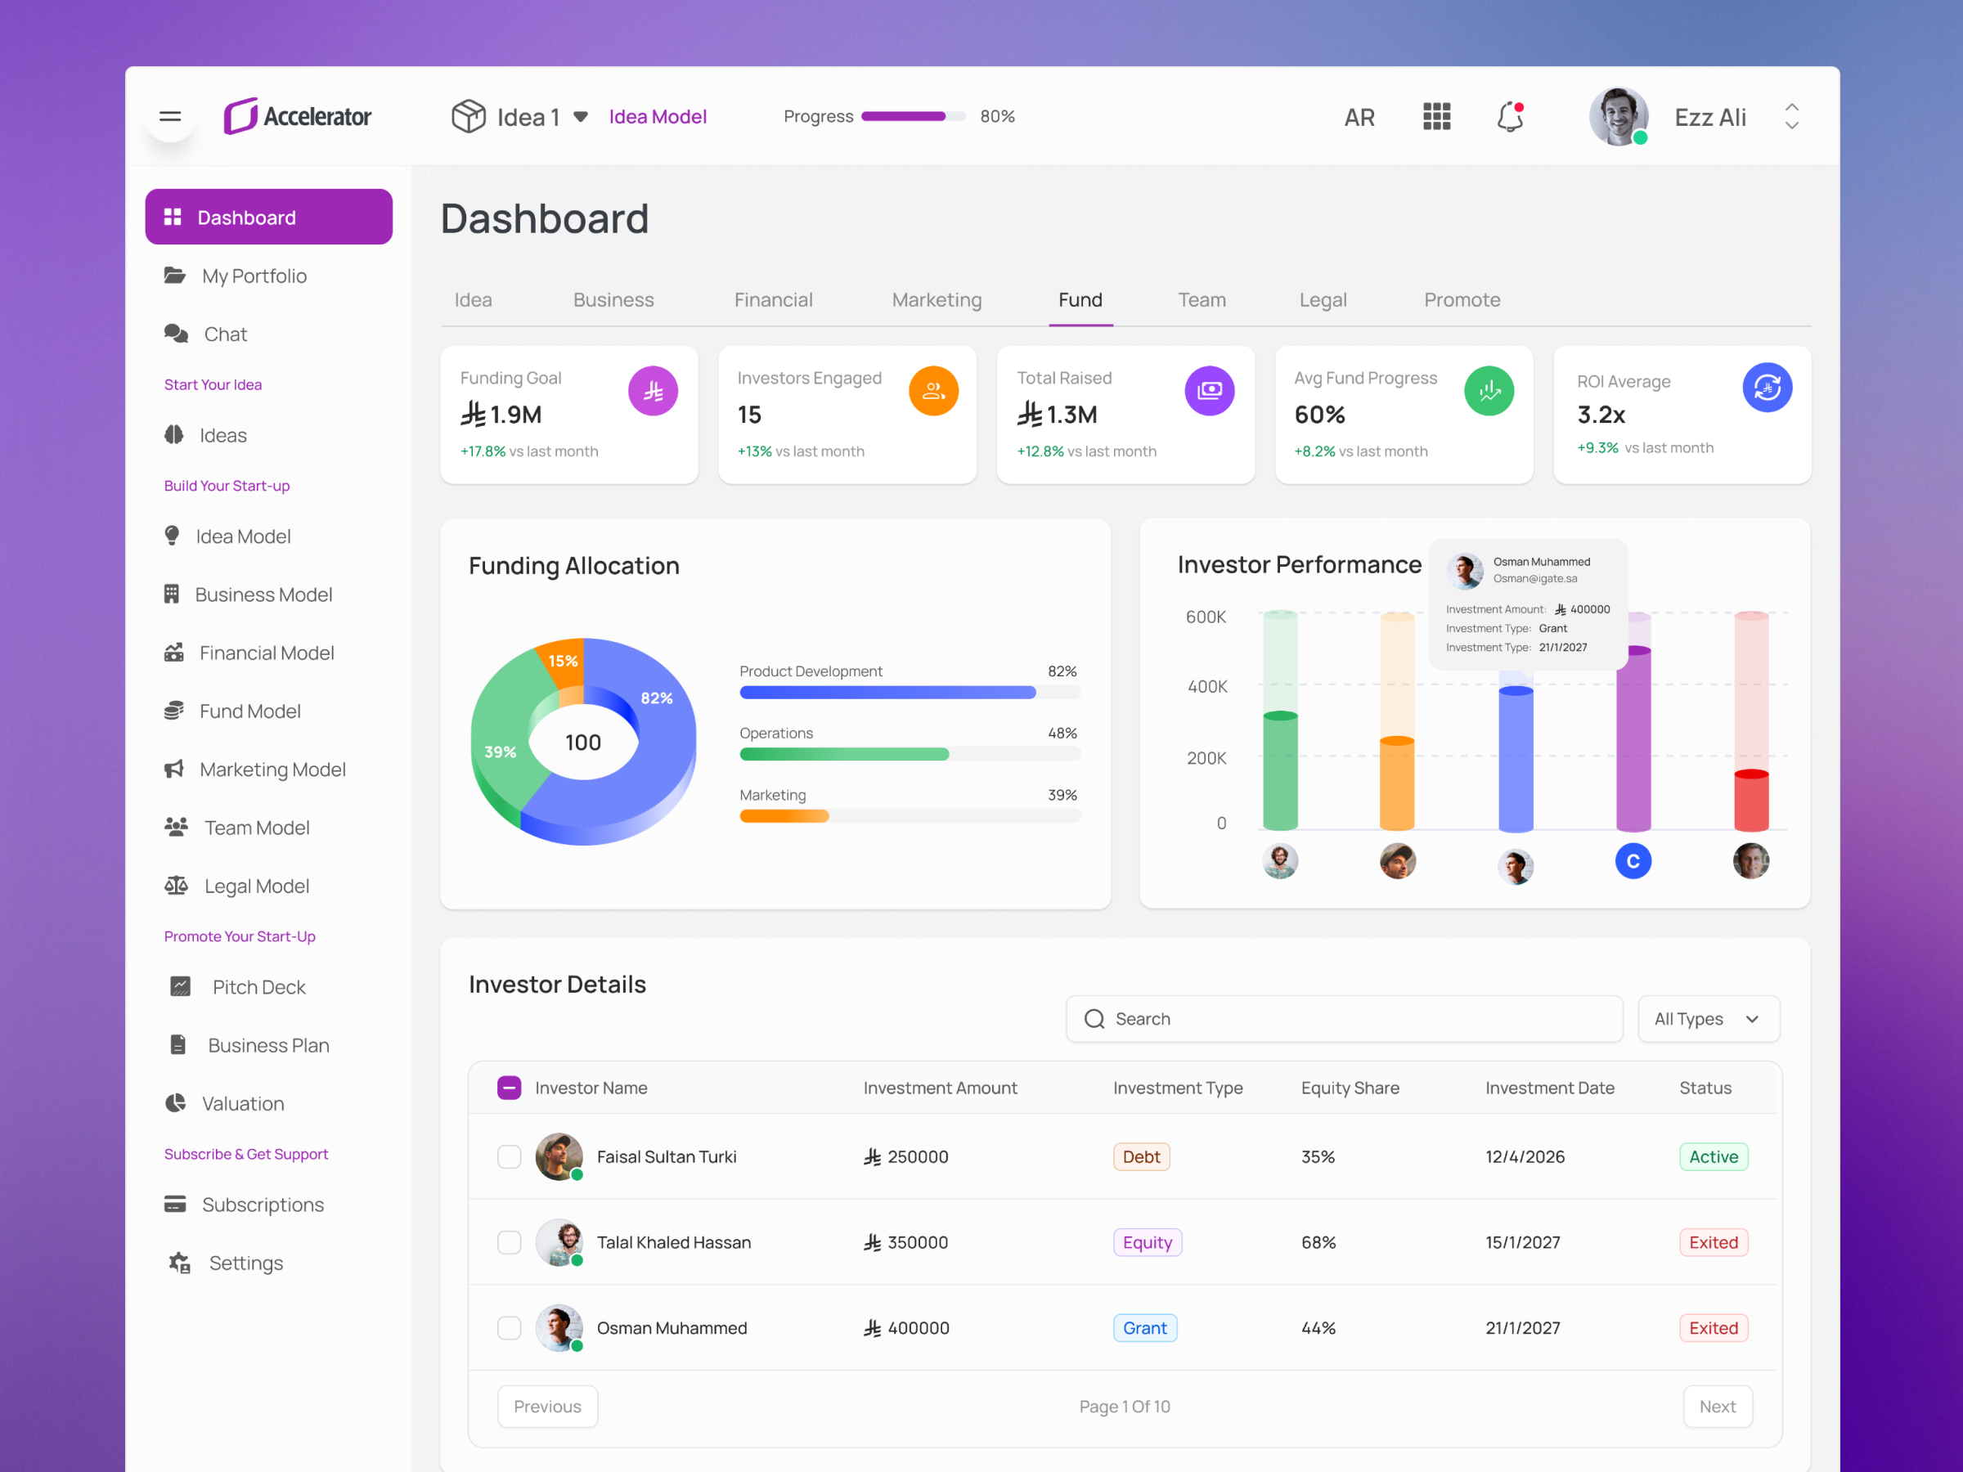Screen dimensions: 1963x1472
Task: Toggle the sidebar with the hamburger menu
Action: coord(168,116)
